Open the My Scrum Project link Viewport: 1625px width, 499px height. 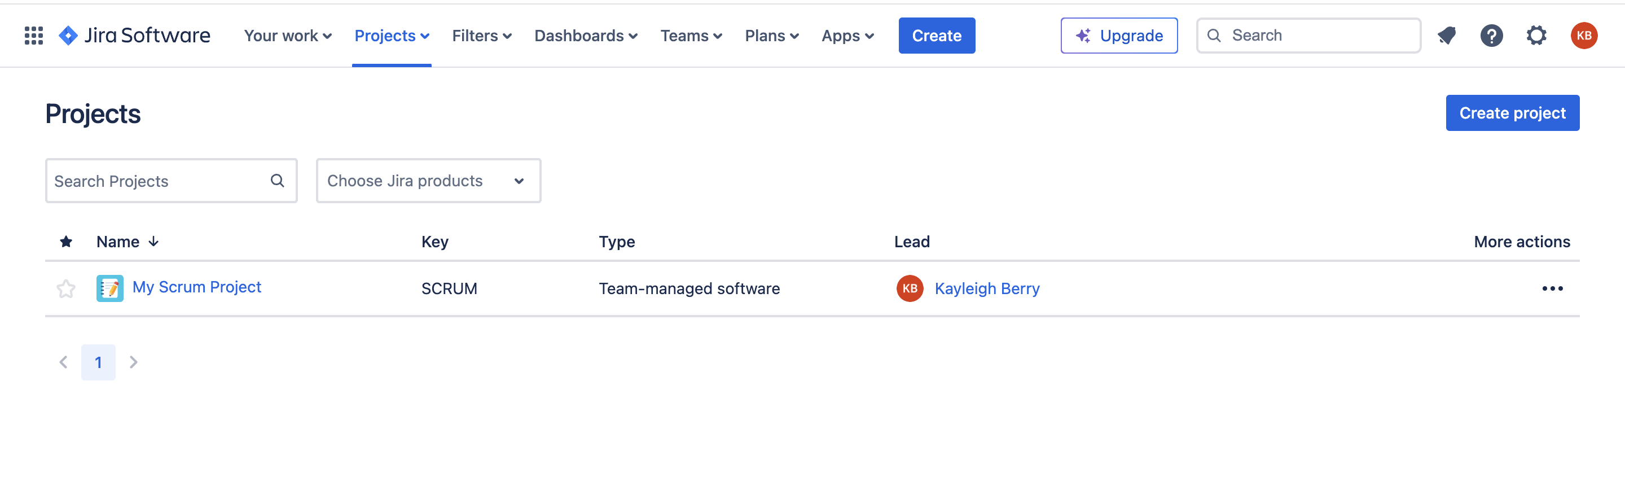tap(197, 287)
